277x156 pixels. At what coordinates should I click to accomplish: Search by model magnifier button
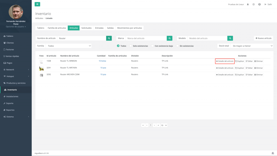pos(230,38)
